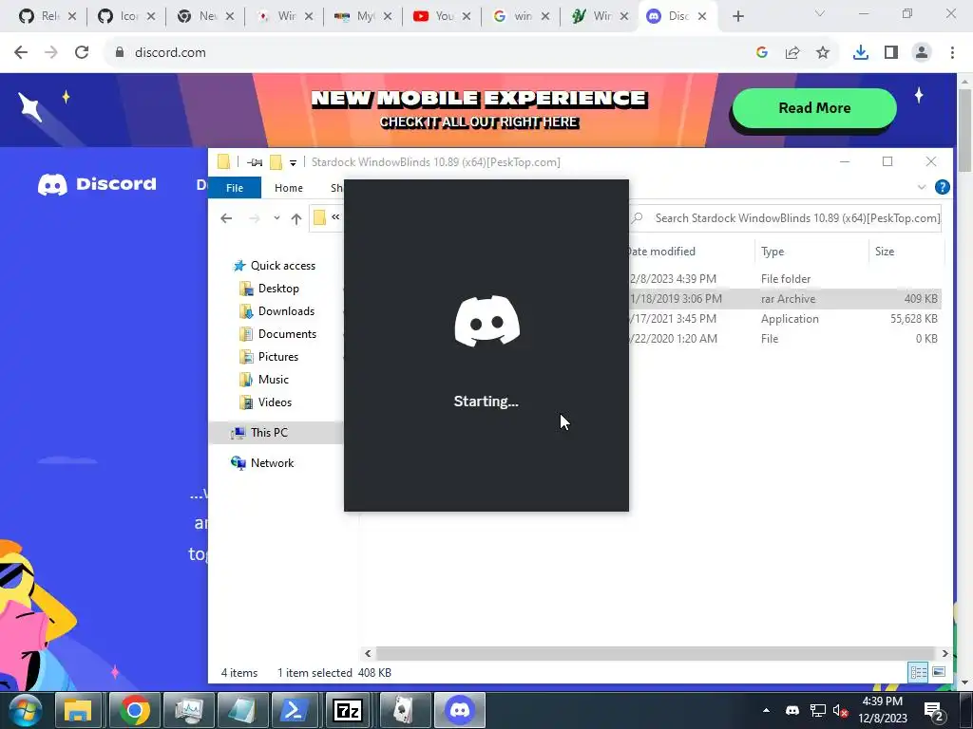Open the Quick Access toolbar customize dropdown
The width and height of the screenshot is (973, 729).
click(293, 162)
